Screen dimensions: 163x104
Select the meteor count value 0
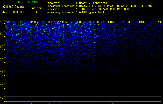[x=37, y=12]
